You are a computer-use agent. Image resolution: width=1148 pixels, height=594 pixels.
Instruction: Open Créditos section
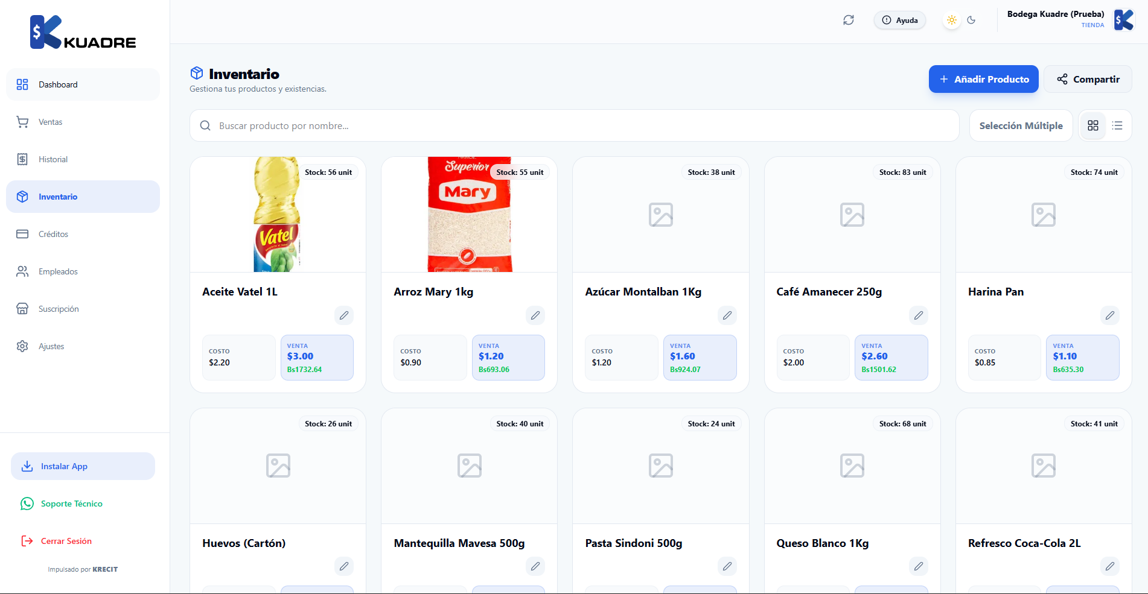coord(83,234)
